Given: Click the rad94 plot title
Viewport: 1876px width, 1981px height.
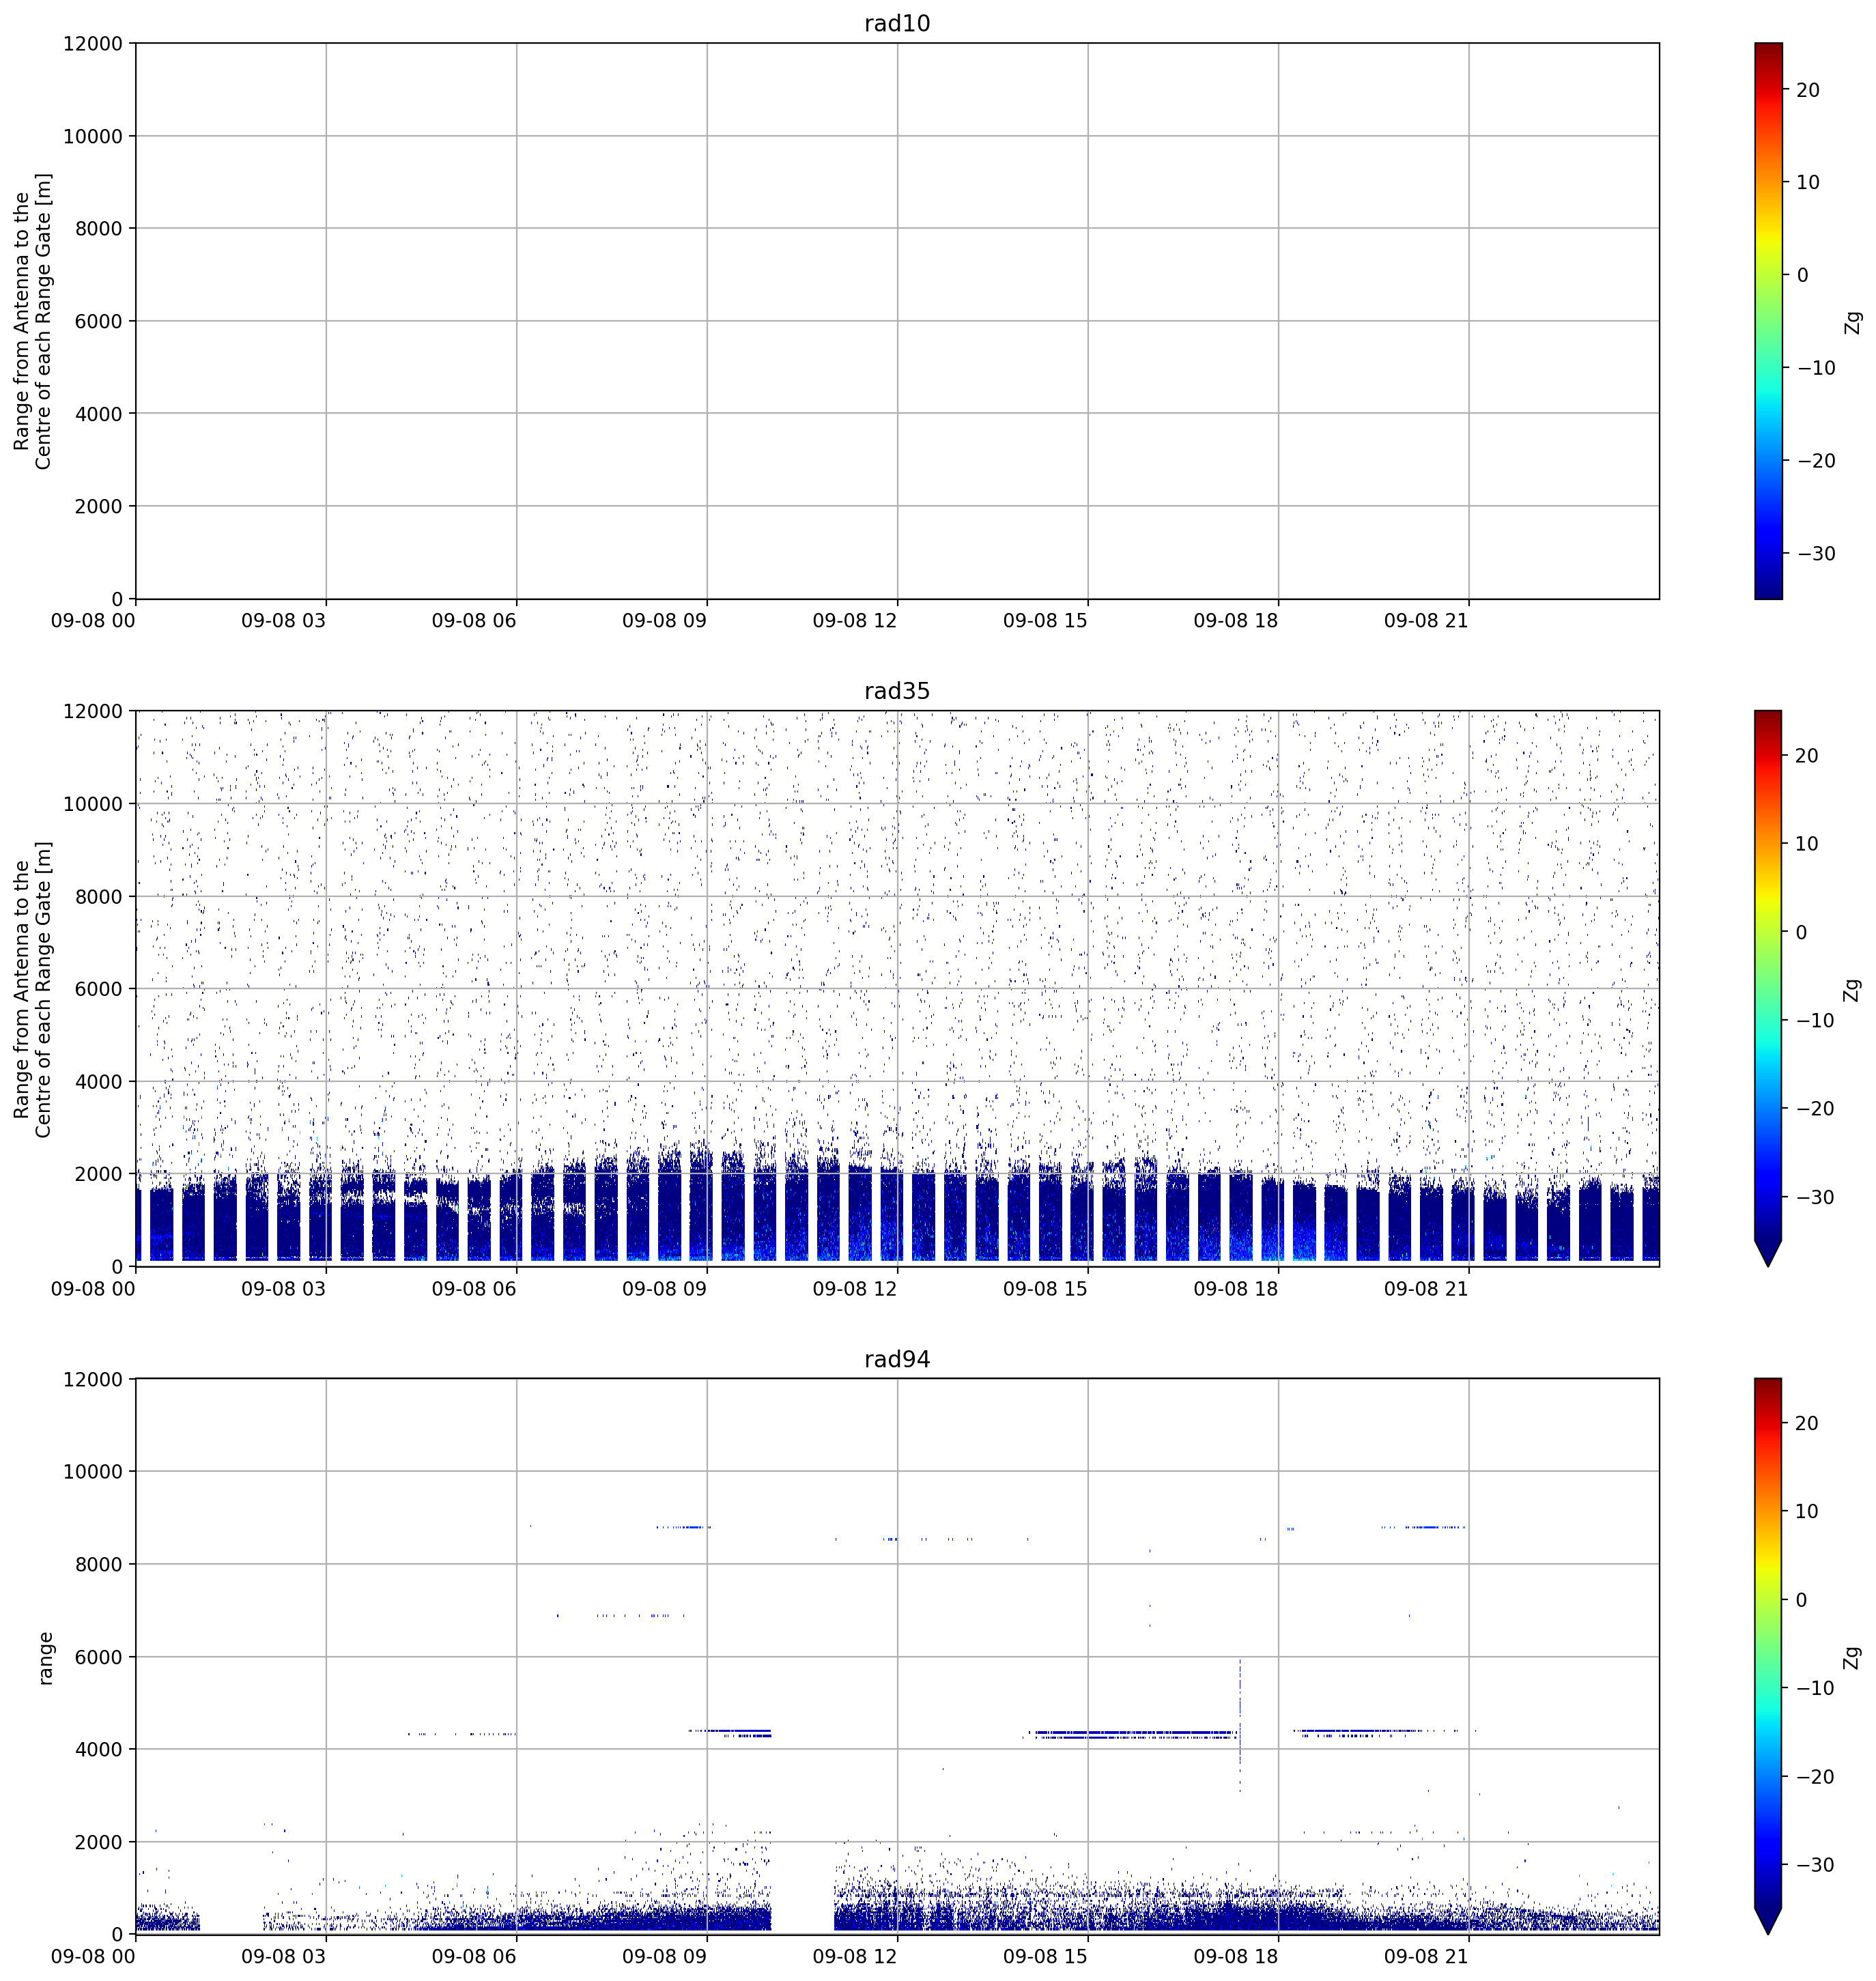Looking at the screenshot, I should [x=897, y=1359].
